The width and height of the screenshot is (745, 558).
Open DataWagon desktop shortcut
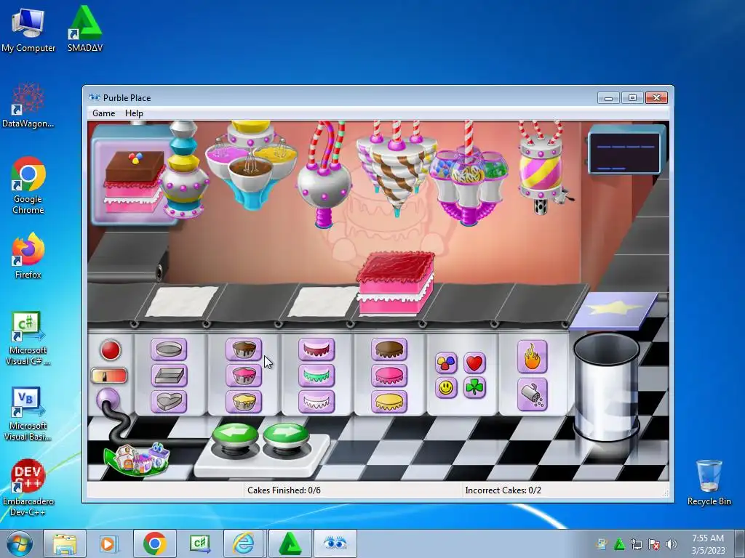pyautogui.click(x=28, y=105)
